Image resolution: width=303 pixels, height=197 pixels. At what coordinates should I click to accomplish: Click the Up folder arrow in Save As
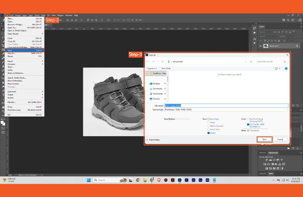(x=162, y=61)
